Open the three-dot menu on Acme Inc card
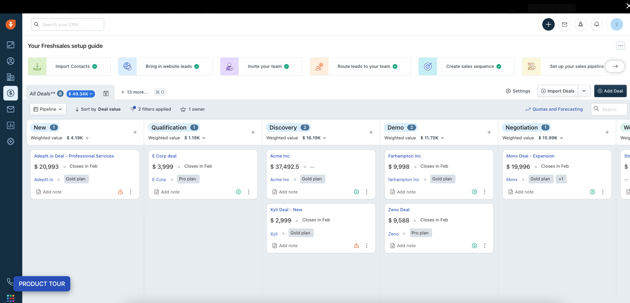Viewport: 630px width, 303px height. [367, 192]
